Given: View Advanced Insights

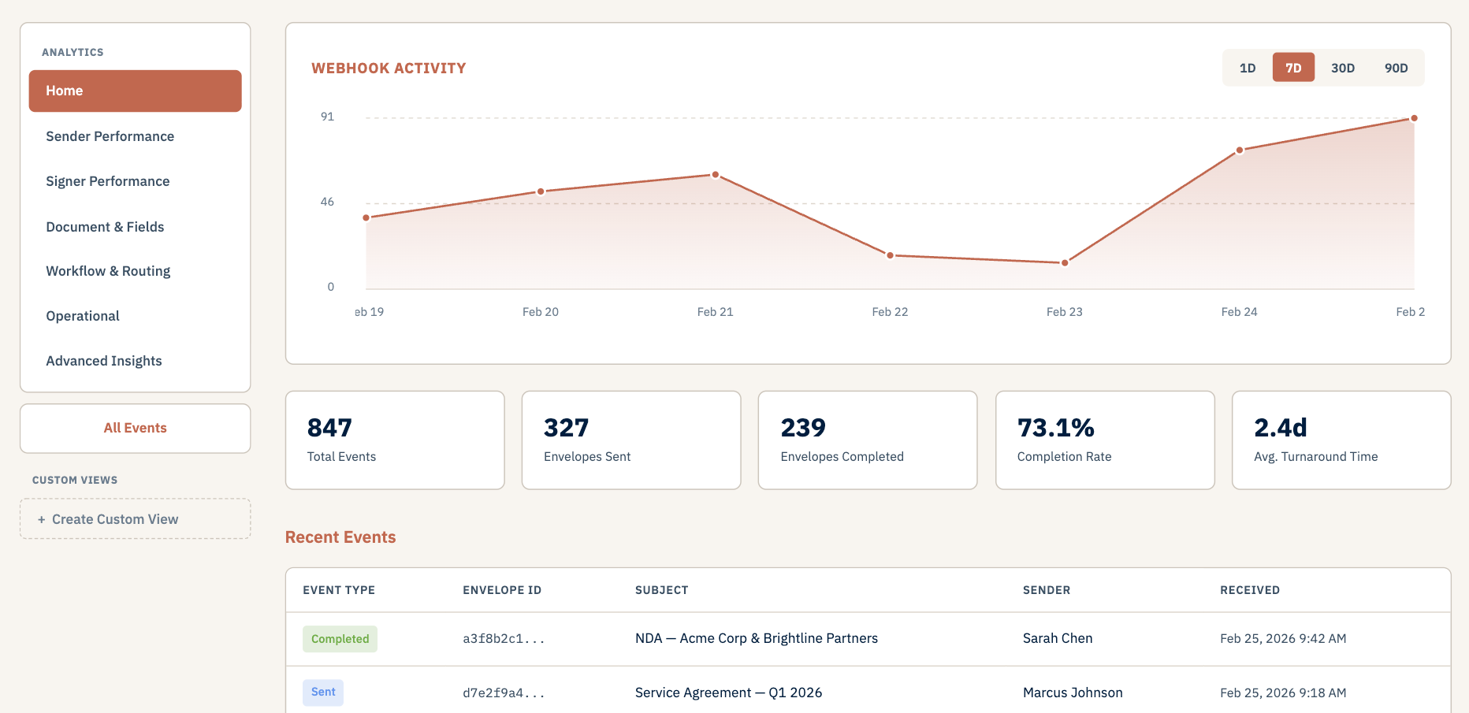Looking at the screenshot, I should [x=103, y=360].
